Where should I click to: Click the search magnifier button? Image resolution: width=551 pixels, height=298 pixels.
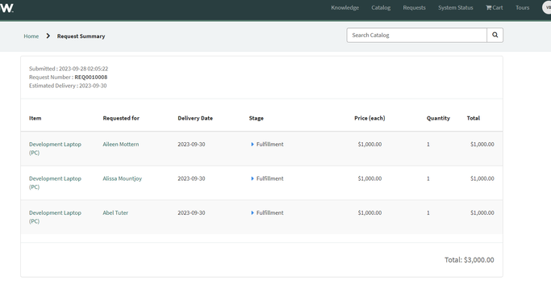(495, 36)
